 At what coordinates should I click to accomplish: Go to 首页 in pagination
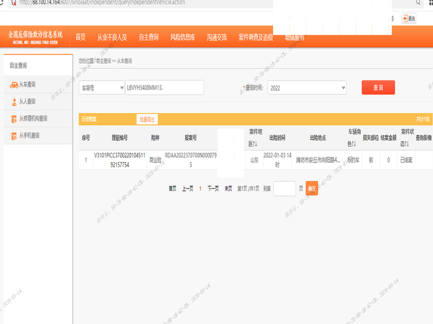tap(172, 188)
